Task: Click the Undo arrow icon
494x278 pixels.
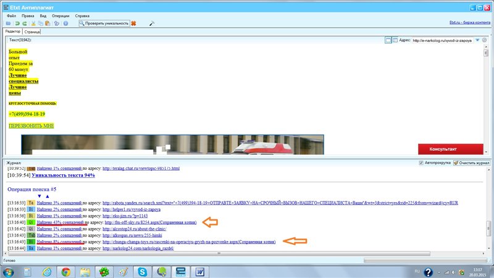Action: [18, 23]
